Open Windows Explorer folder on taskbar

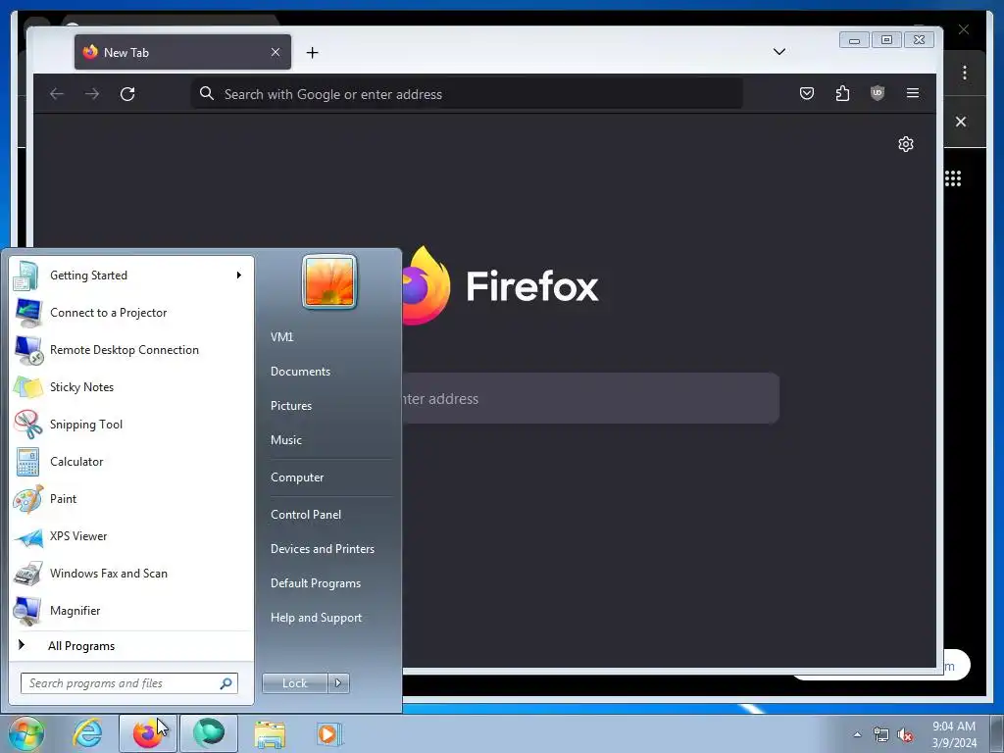[270, 733]
